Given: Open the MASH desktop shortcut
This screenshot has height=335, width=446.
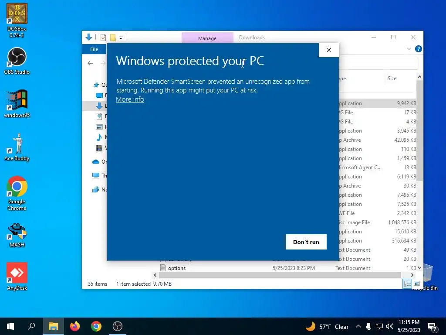Looking at the screenshot, I should 17,235.
